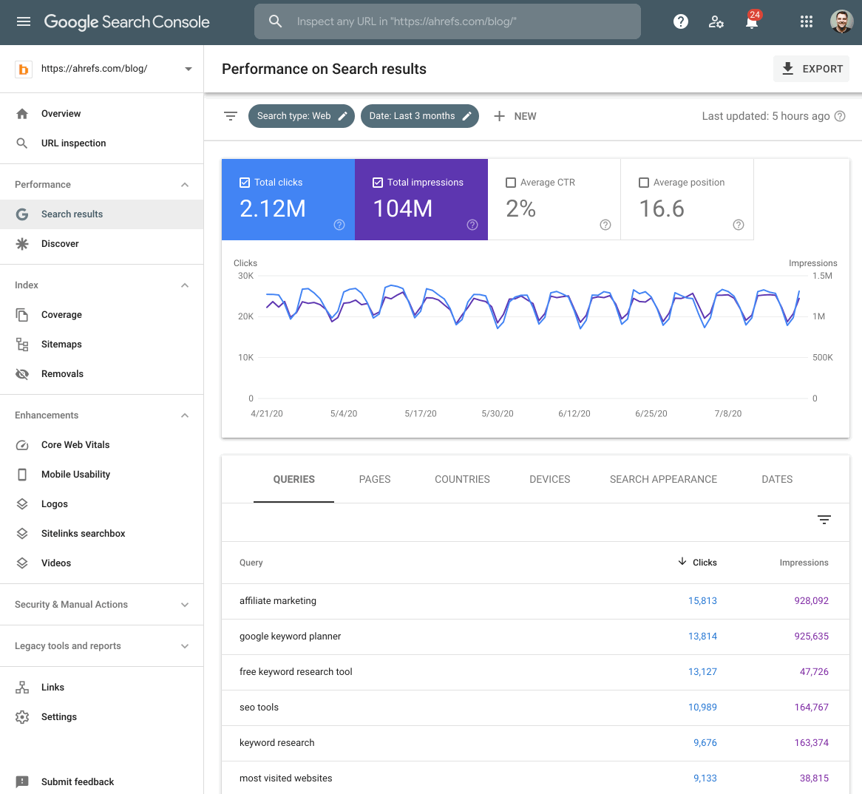
Task: Click the URL inspection search bar
Action: [x=447, y=21]
